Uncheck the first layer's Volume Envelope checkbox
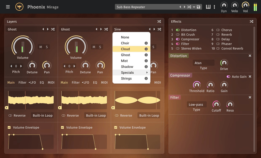This screenshot has height=158, width=261. point(9,127)
